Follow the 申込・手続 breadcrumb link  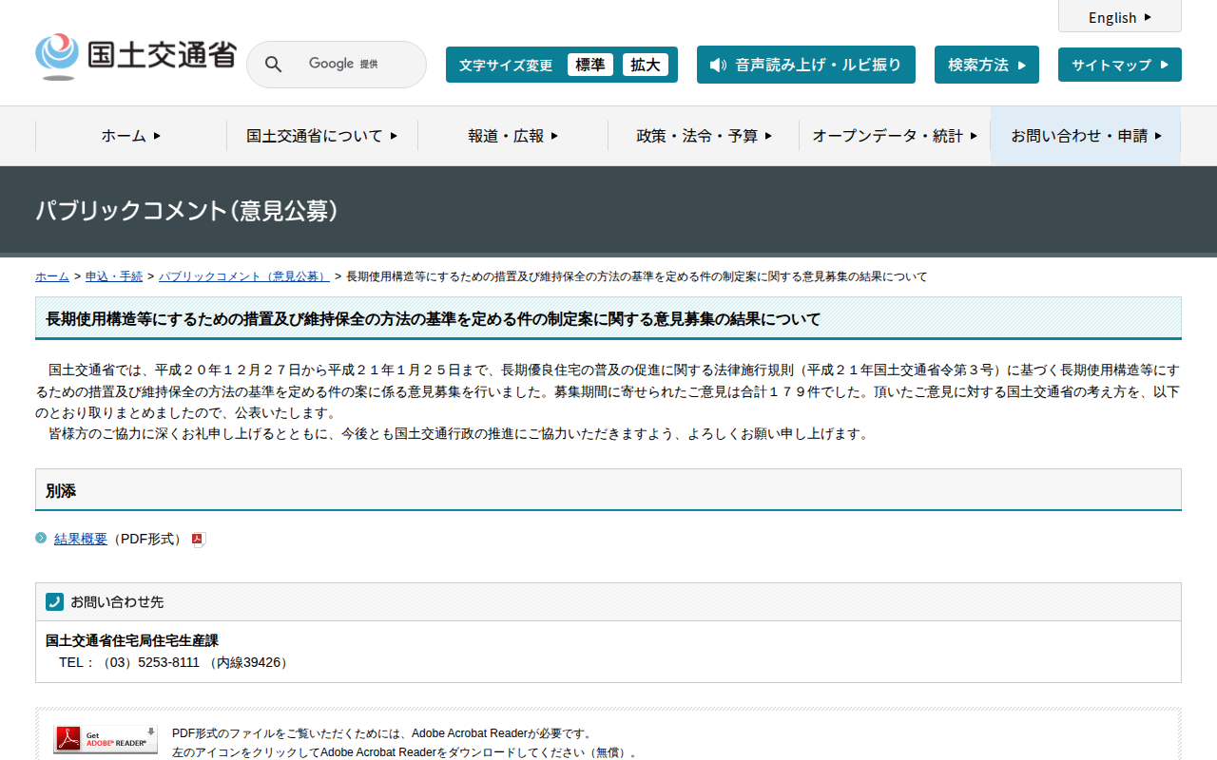coord(113,276)
